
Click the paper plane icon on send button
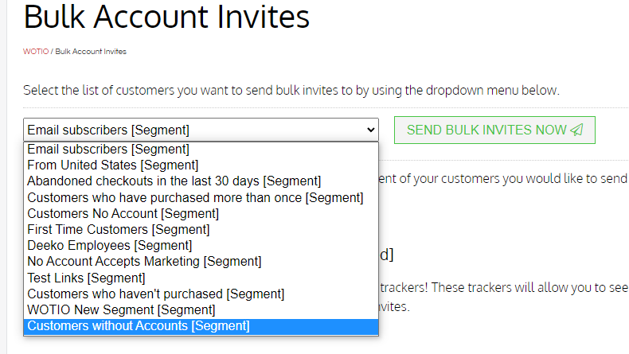[577, 130]
